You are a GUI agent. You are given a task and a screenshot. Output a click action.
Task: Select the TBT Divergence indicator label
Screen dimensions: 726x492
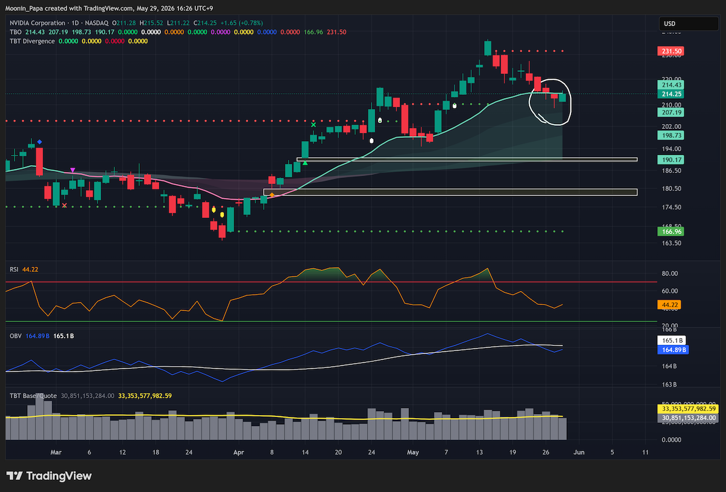[32, 41]
